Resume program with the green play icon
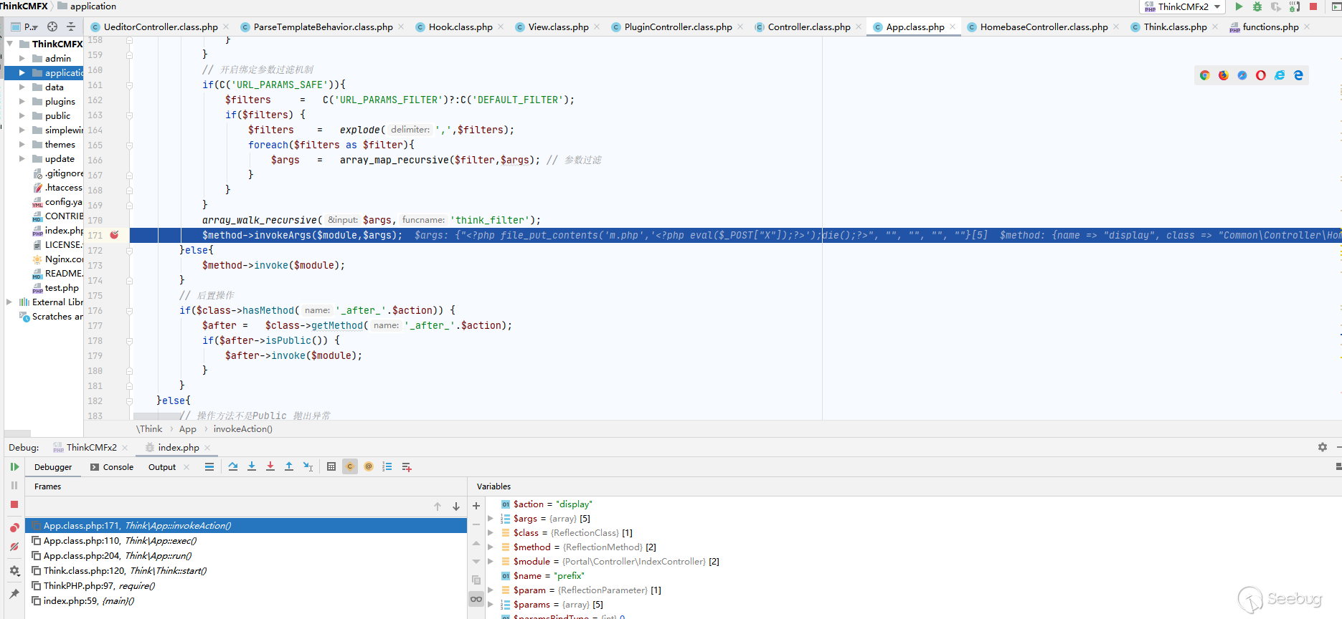 [14, 466]
